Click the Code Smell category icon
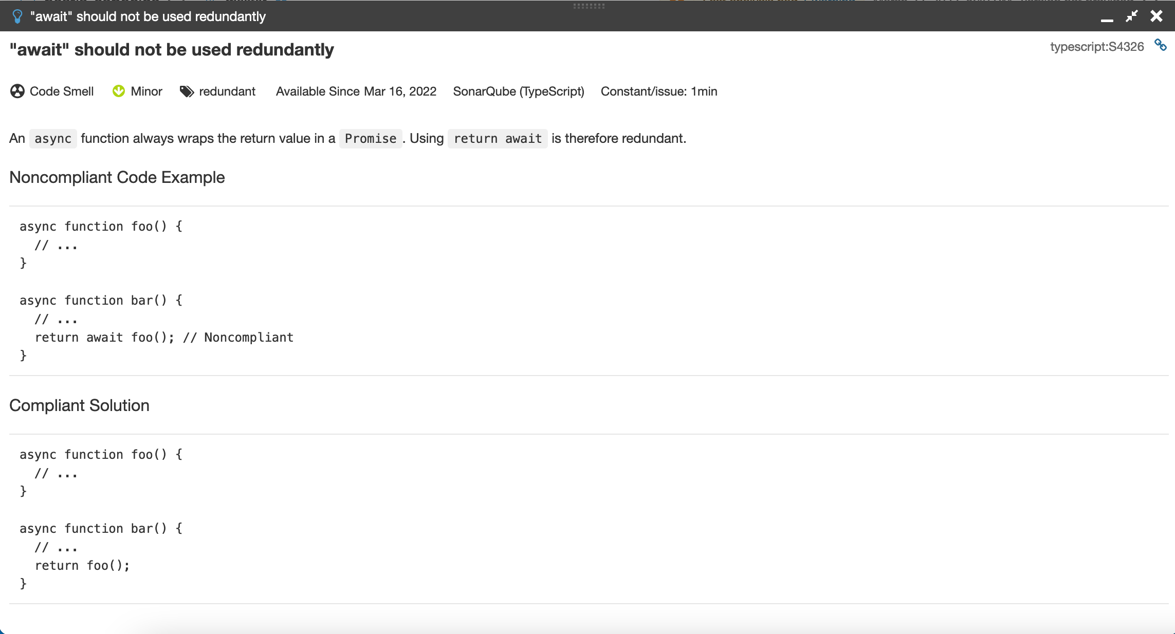The image size is (1175, 634). tap(15, 91)
